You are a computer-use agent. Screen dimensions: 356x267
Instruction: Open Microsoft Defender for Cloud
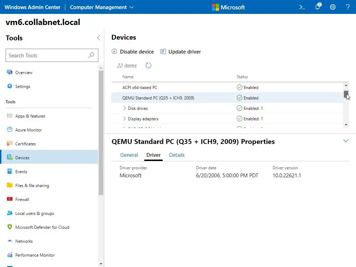click(x=42, y=227)
